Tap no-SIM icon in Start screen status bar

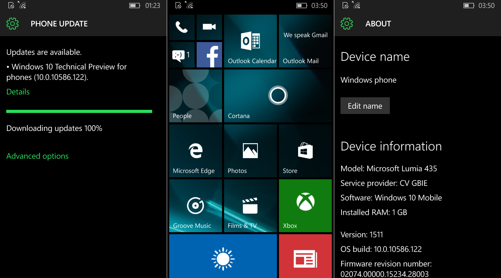[179, 6]
